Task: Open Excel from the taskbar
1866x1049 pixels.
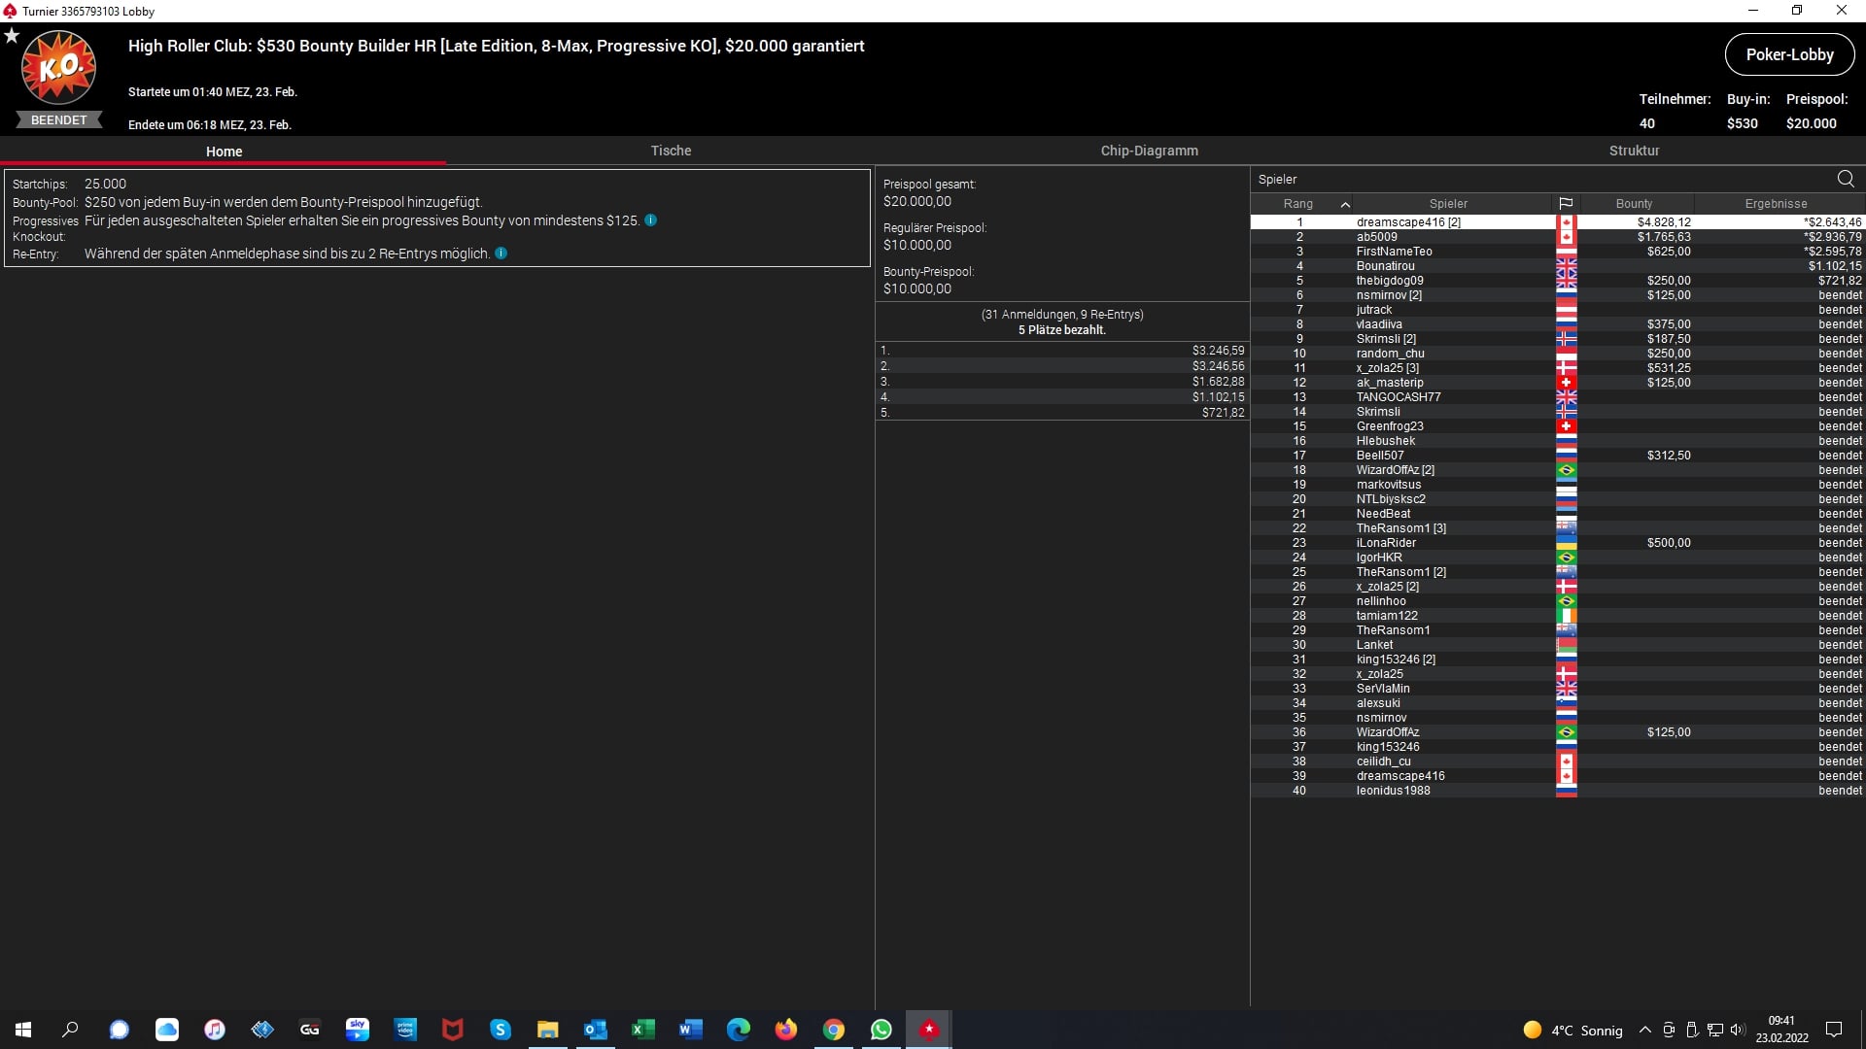Action: pos(642,1030)
